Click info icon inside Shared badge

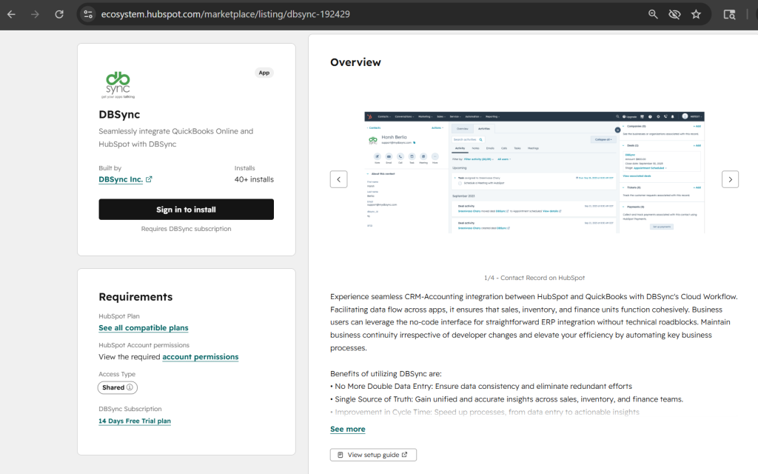click(130, 387)
